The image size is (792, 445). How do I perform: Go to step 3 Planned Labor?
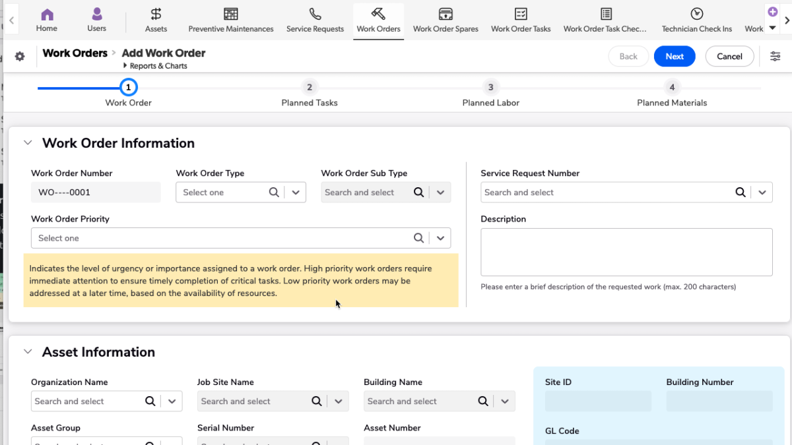[x=490, y=88]
